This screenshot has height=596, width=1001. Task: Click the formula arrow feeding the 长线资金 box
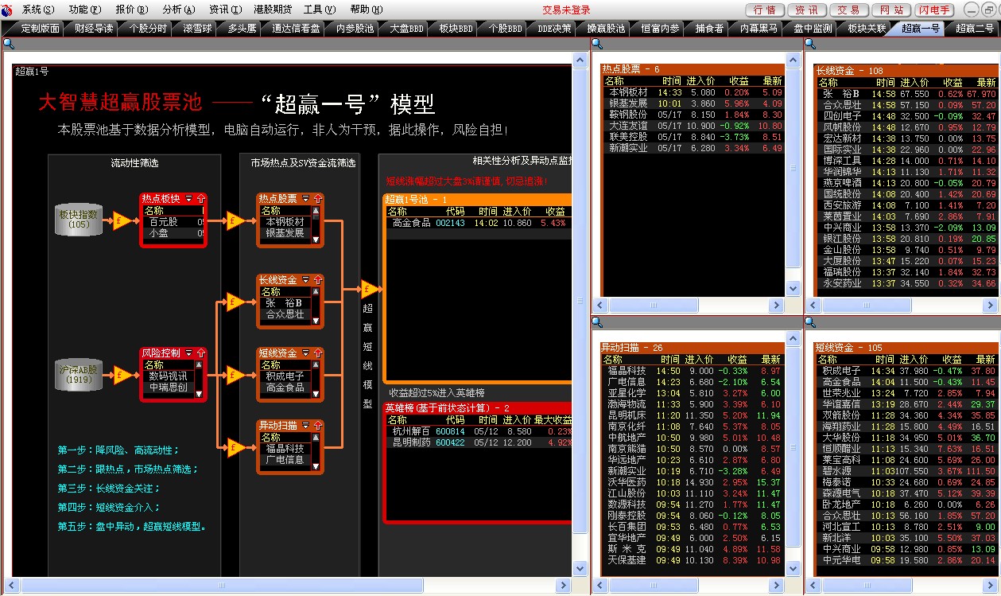click(x=235, y=302)
